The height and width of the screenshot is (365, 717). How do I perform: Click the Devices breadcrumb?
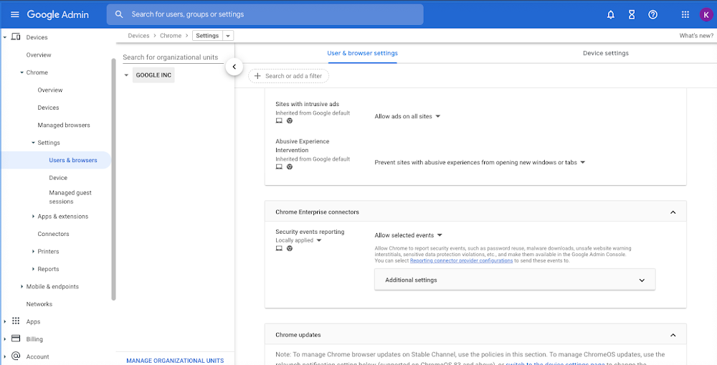(x=138, y=36)
